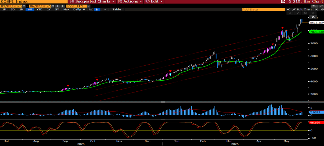This screenshot has height=146, width=324.
Task: Select the 1M time range
Action: click(x=21, y=9)
